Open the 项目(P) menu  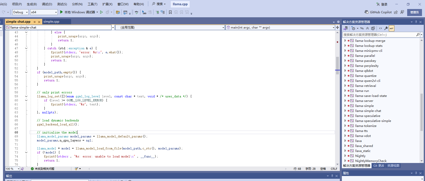[17, 4]
